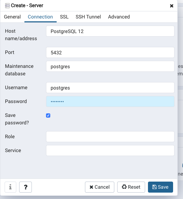183x199 pixels.
Task: Switch to the General tab
Action: click(x=12, y=17)
